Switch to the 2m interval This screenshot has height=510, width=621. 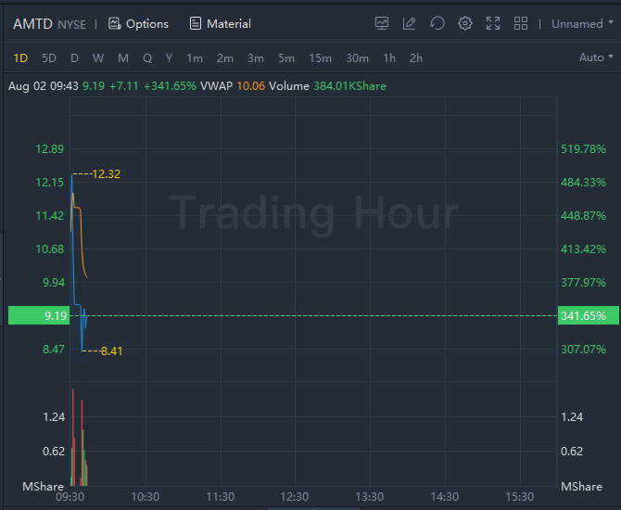[x=225, y=58]
